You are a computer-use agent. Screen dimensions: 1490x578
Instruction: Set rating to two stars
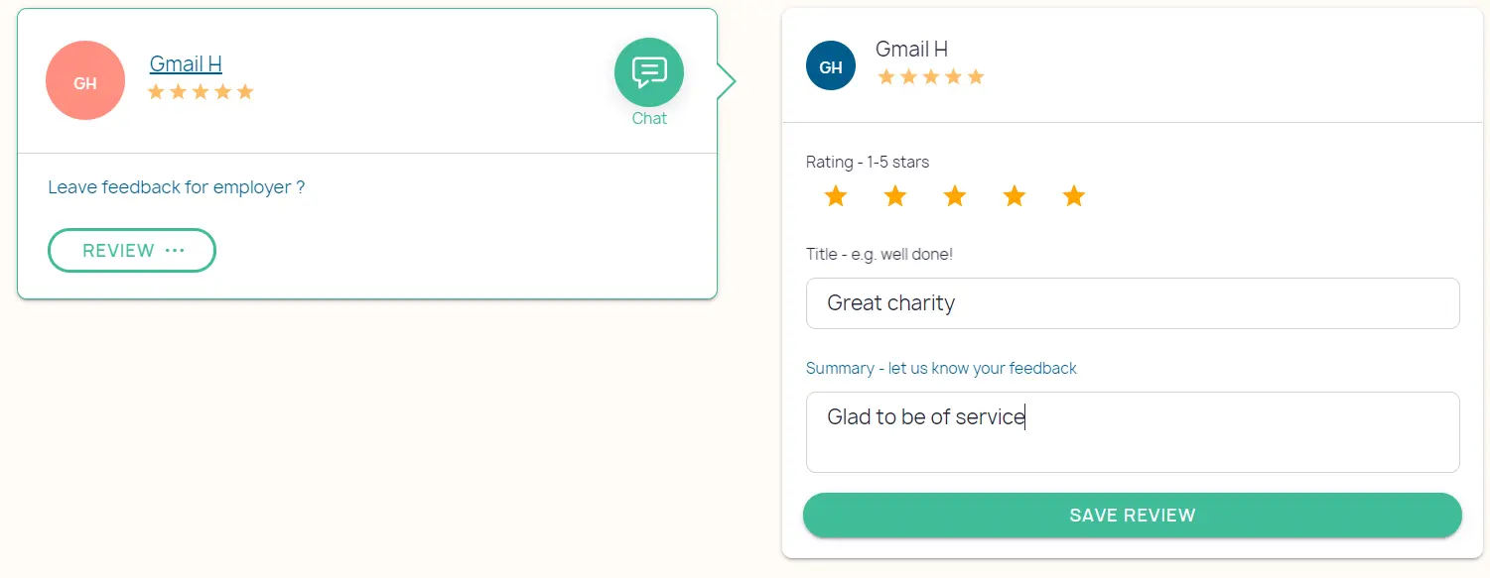coord(895,196)
